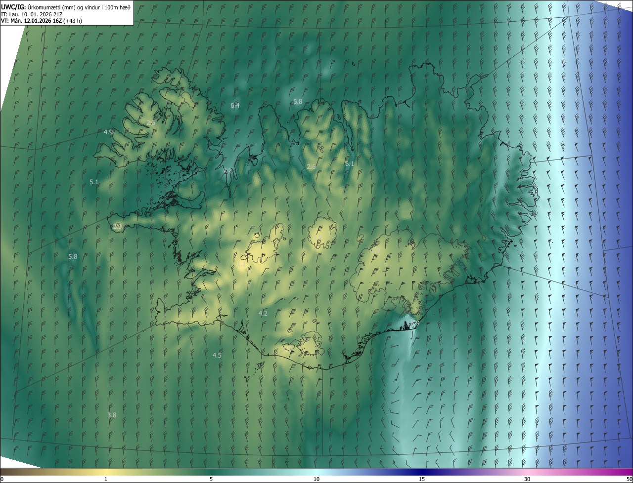Click the 3.8 value label
633x483 pixels.
point(112,415)
